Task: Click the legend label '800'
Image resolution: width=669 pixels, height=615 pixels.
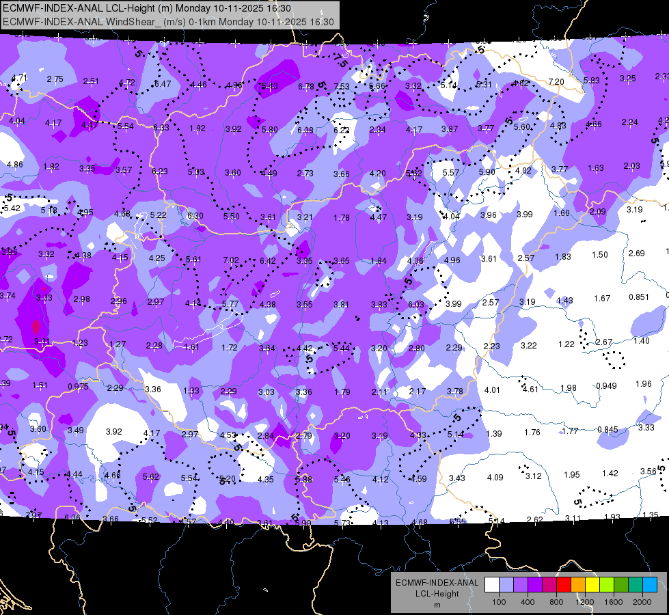Action: tap(556, 602)
